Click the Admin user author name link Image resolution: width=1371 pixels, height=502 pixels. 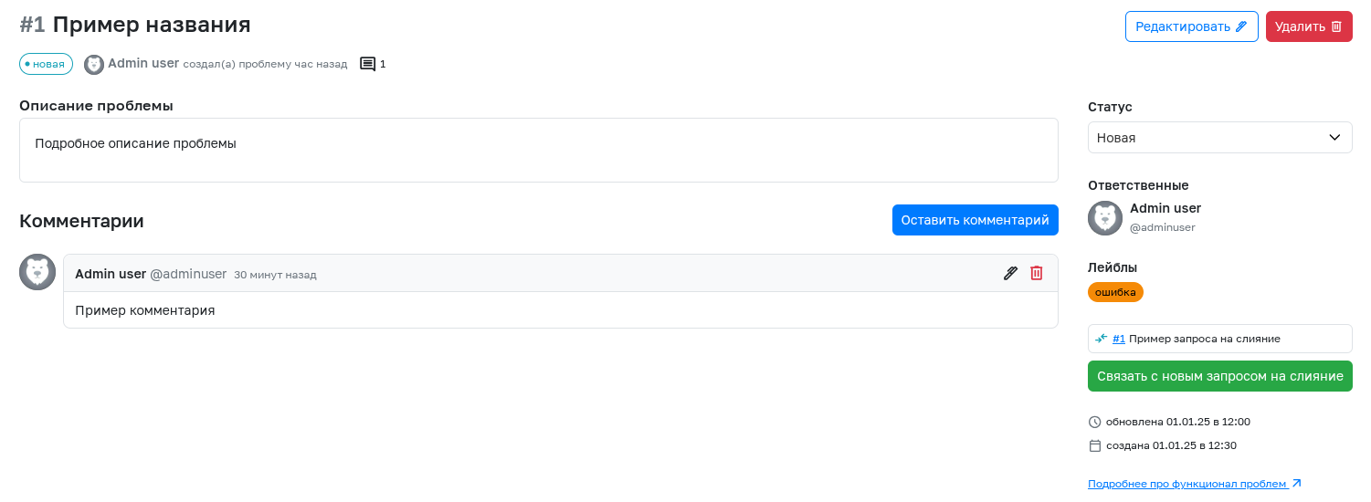tap(143, 63)
